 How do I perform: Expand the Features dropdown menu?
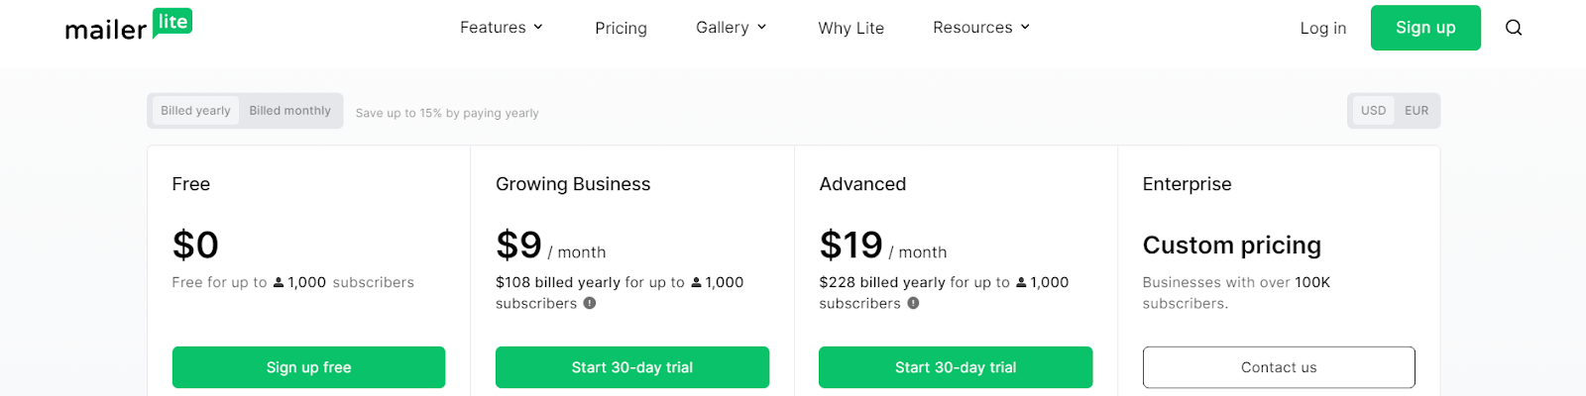click(501, 28)
